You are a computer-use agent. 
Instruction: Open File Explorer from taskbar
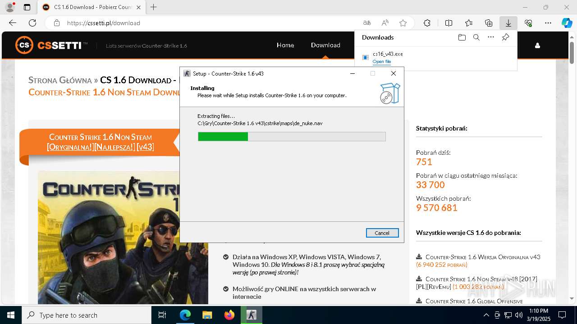[x=207, y=315]
